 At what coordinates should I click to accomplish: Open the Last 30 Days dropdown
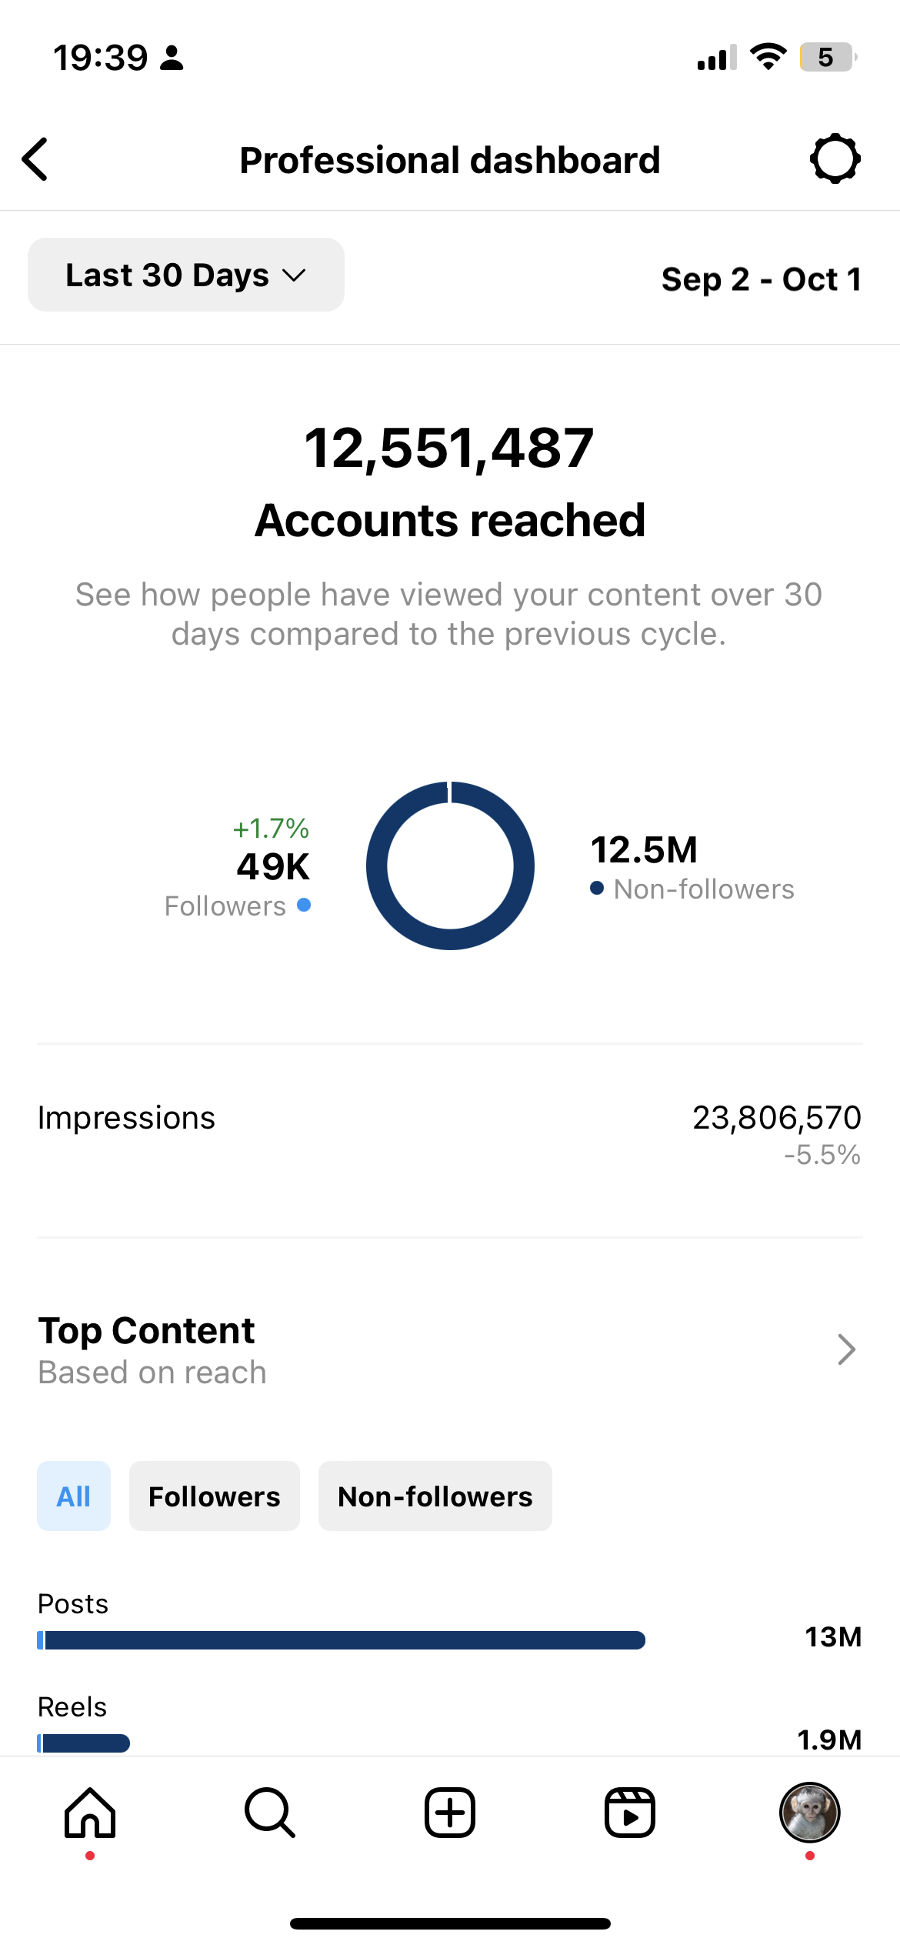click(186, 275)
